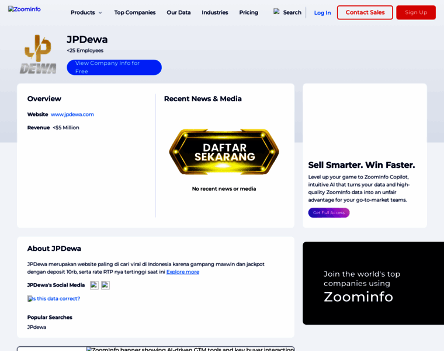Click the Explore more link
Viewport: 444px width, 351px height.
183,272
